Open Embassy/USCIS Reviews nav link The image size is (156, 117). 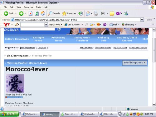coord(127,39)
